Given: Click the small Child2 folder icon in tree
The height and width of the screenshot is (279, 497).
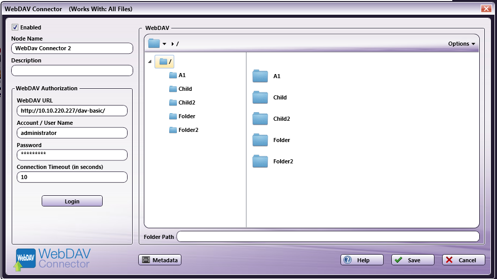Looking at the screenshot, I should tap(173, 102).
